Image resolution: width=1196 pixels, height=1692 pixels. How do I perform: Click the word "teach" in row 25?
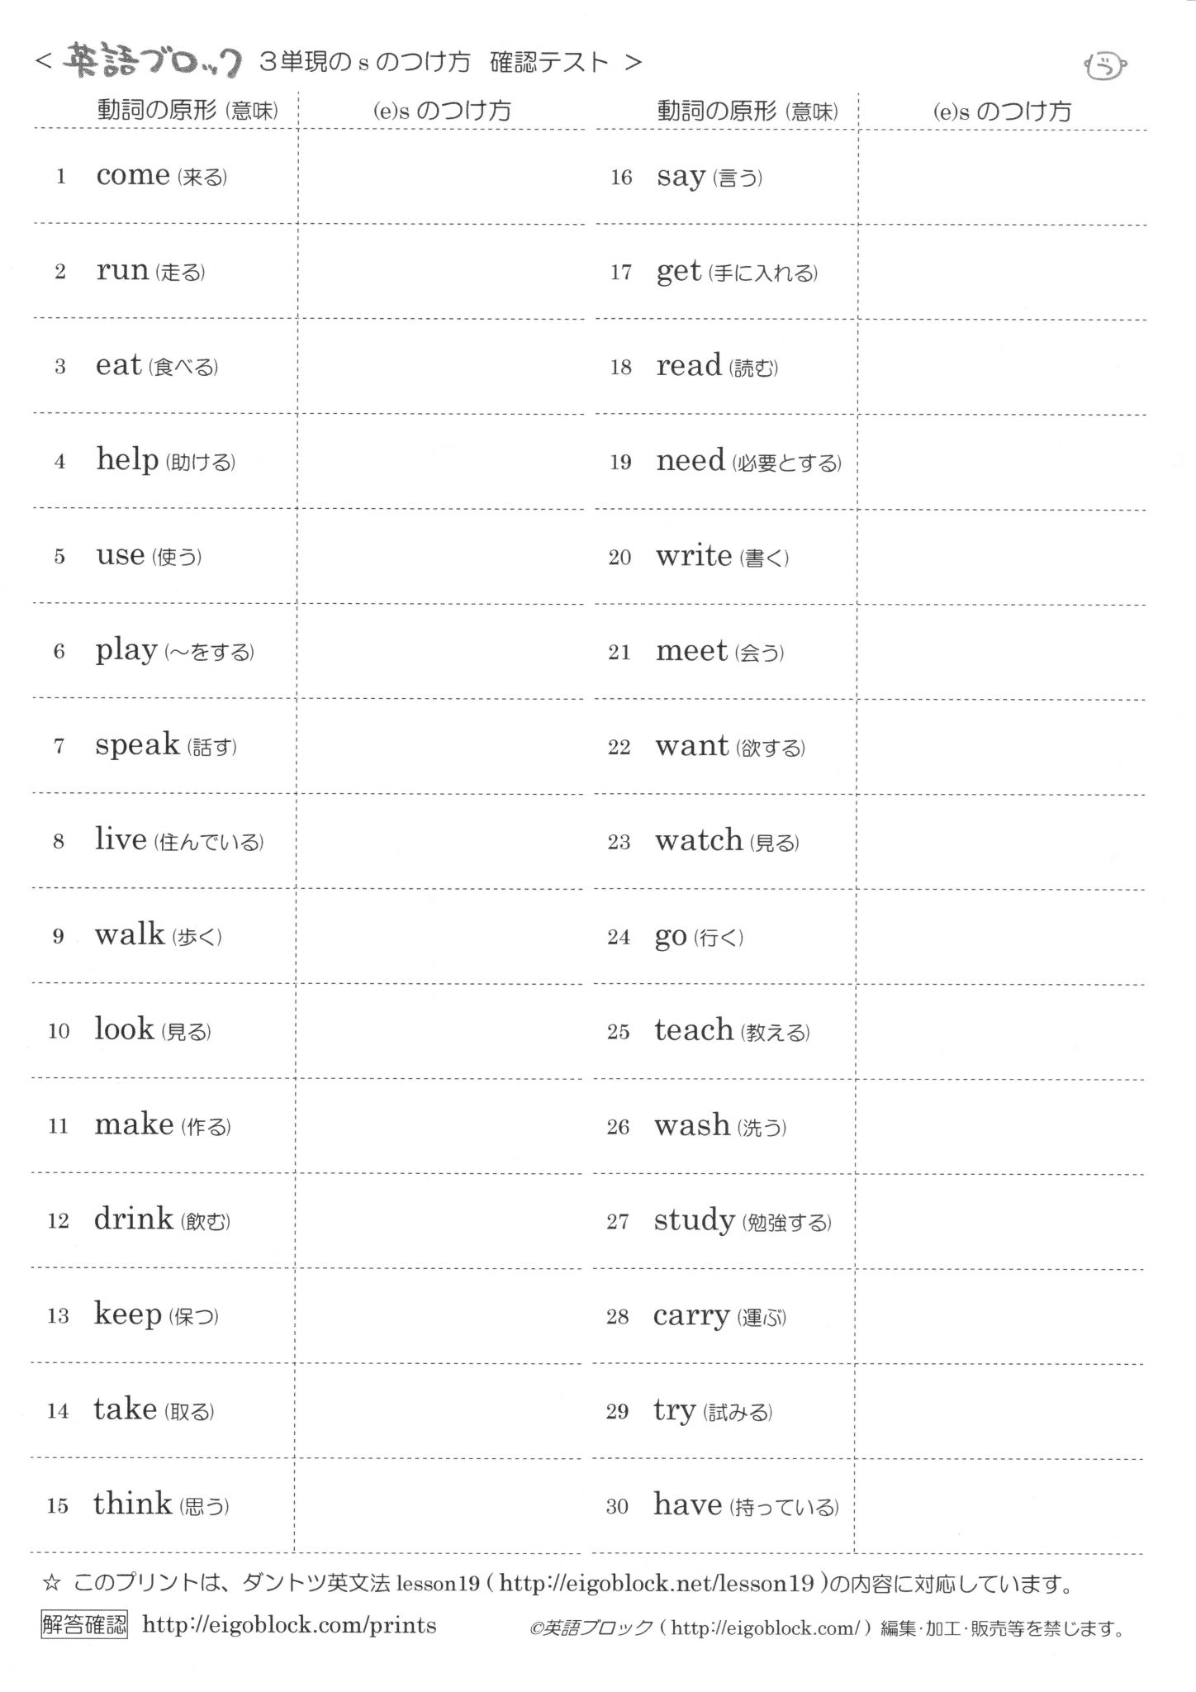(694, 1030)
